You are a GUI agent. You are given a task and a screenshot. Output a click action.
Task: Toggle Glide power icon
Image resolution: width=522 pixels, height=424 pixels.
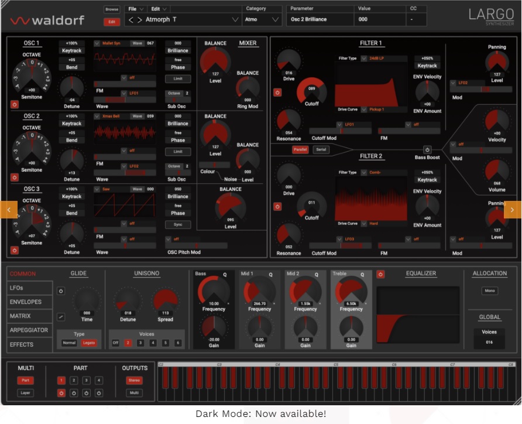tap(61, 291)
